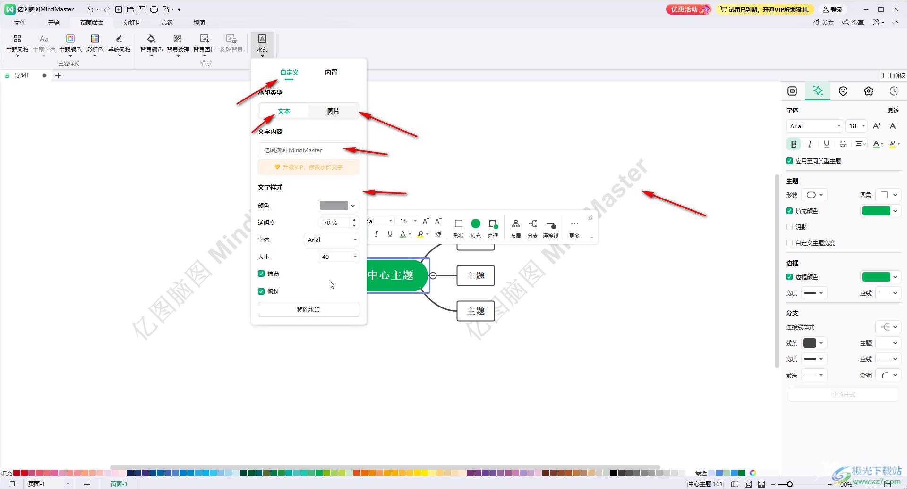
Task: Click Shape (形状) in floating toolbar
Action: pyautogui.click(x=458, y=229)
